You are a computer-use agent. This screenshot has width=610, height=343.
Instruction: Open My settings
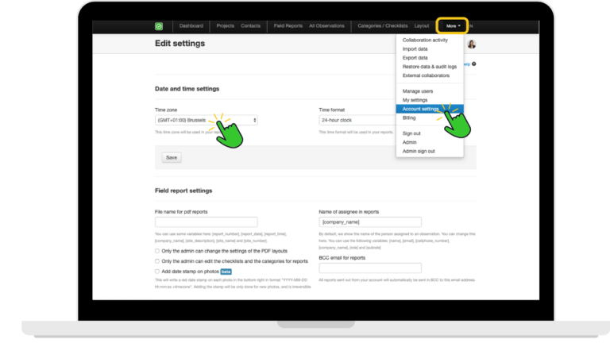pos(415,100)
